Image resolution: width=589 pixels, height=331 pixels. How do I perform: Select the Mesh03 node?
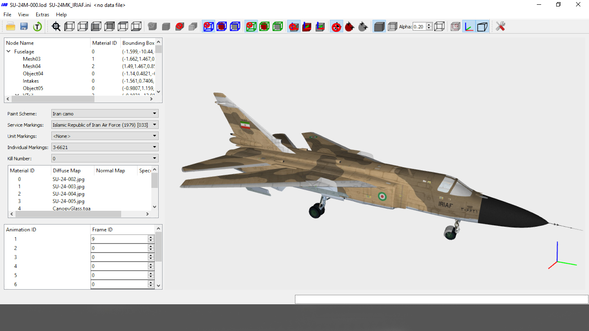[x=32, y=59]
